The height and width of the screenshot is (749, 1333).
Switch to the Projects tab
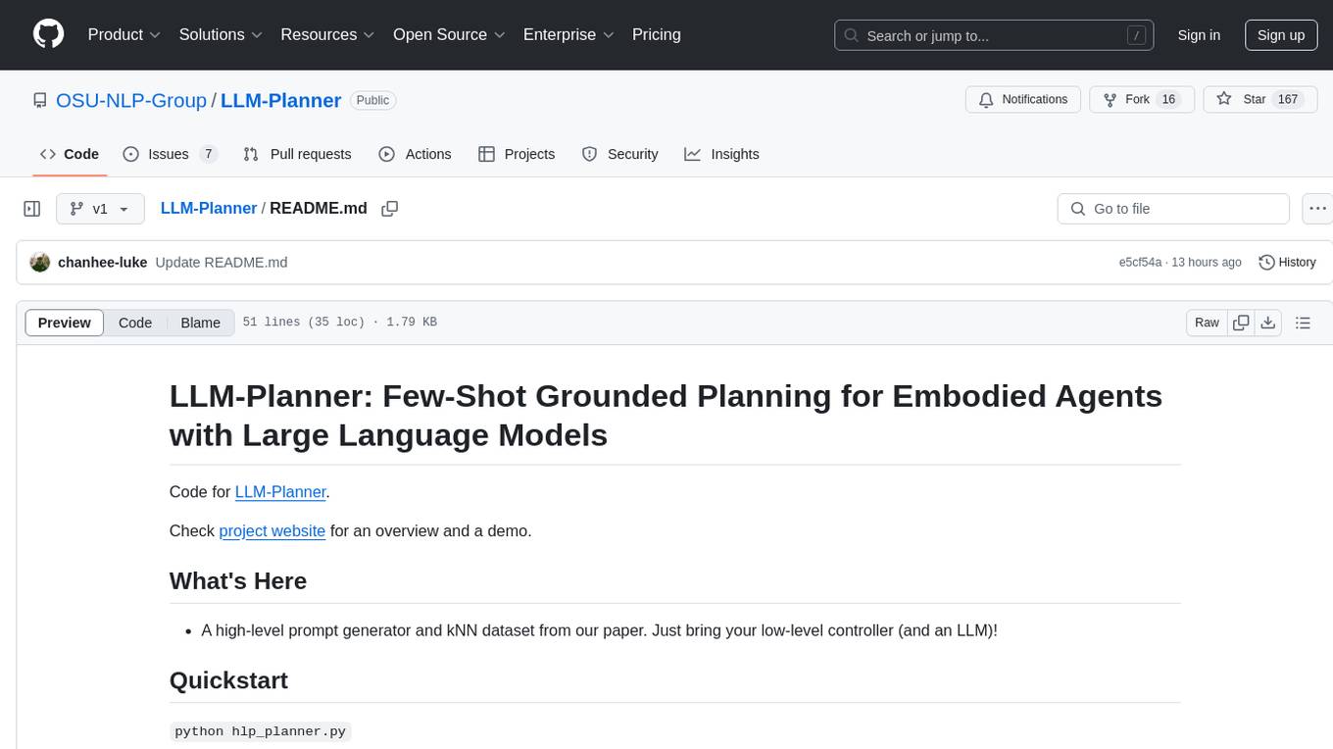click(517, 154)
